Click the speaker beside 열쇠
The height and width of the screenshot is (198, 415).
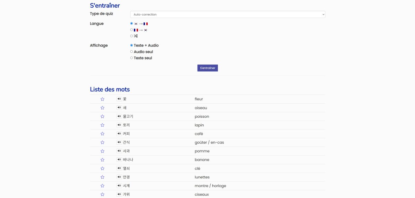tap(119, 168)
